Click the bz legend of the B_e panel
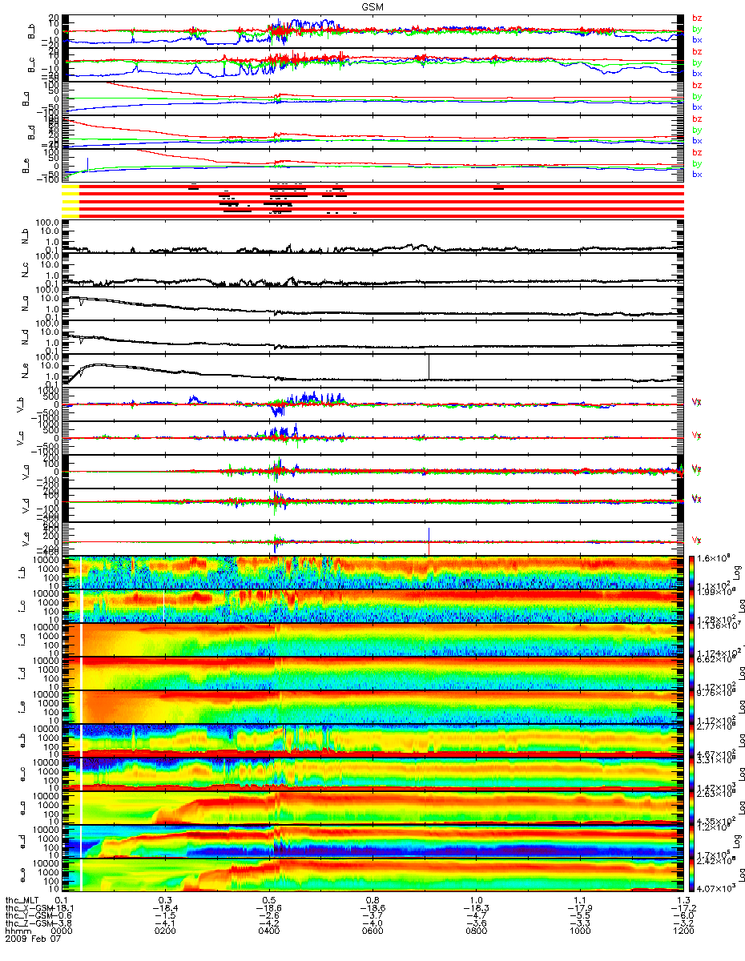745x961 pixels. tap(696, 152)
